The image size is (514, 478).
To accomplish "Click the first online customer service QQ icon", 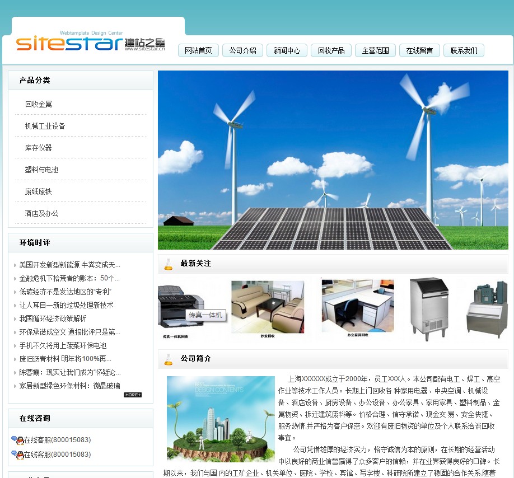I will tap(17, 440).
